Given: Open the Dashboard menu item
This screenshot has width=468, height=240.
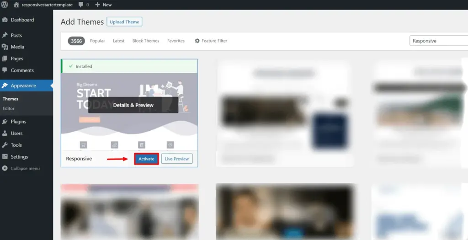Looking at the screenshot, I should click(x=22, y=20).
